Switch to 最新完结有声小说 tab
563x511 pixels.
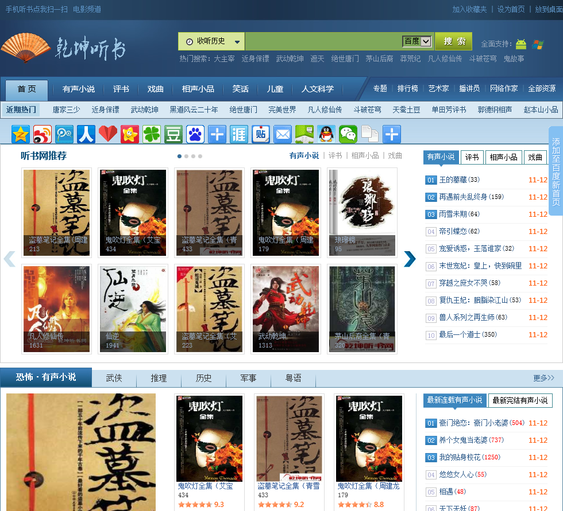click(520, 401)
